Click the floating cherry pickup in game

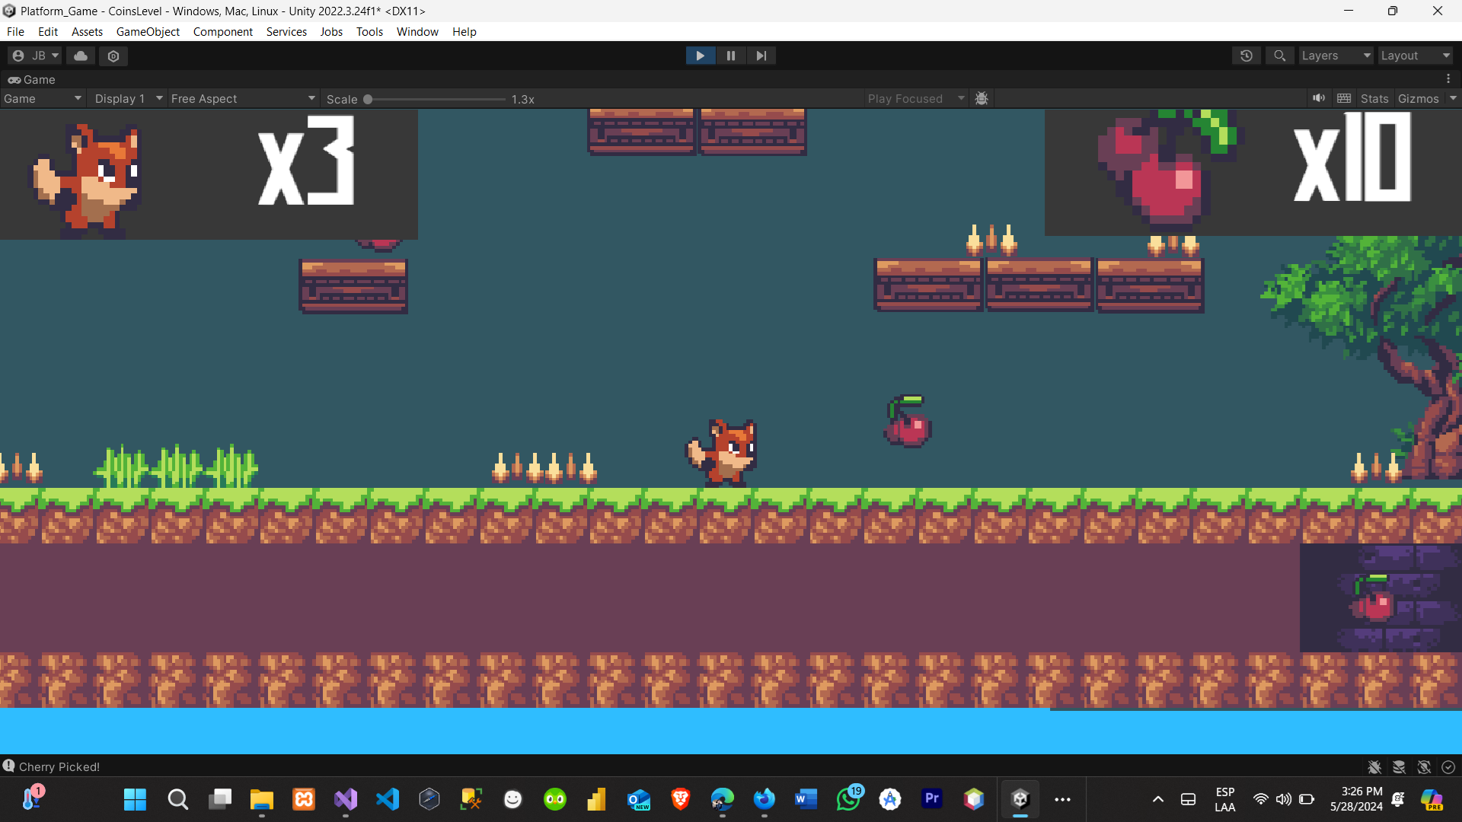[908, 421]
